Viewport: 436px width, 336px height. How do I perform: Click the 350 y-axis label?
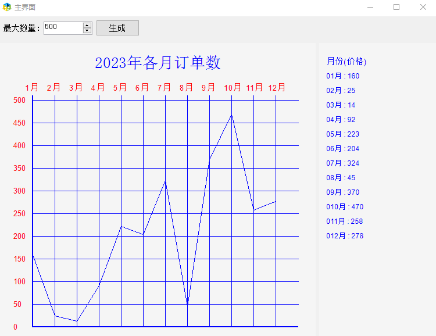coord(19,168)
